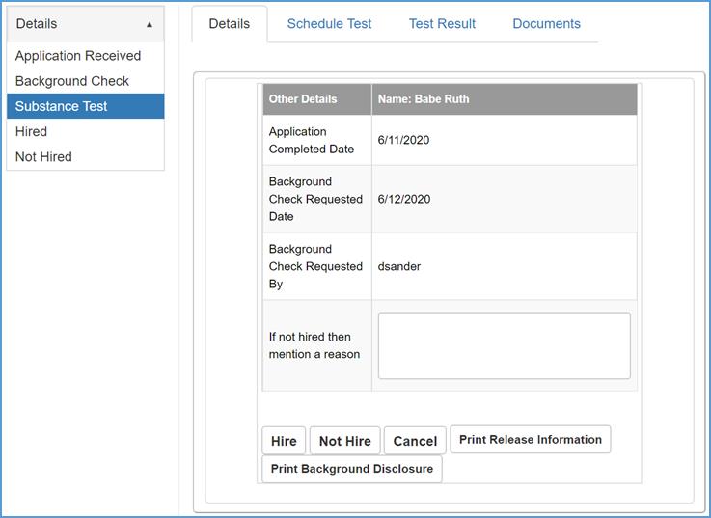View the Documents tab
711x518 pixels.
point(546,24)
